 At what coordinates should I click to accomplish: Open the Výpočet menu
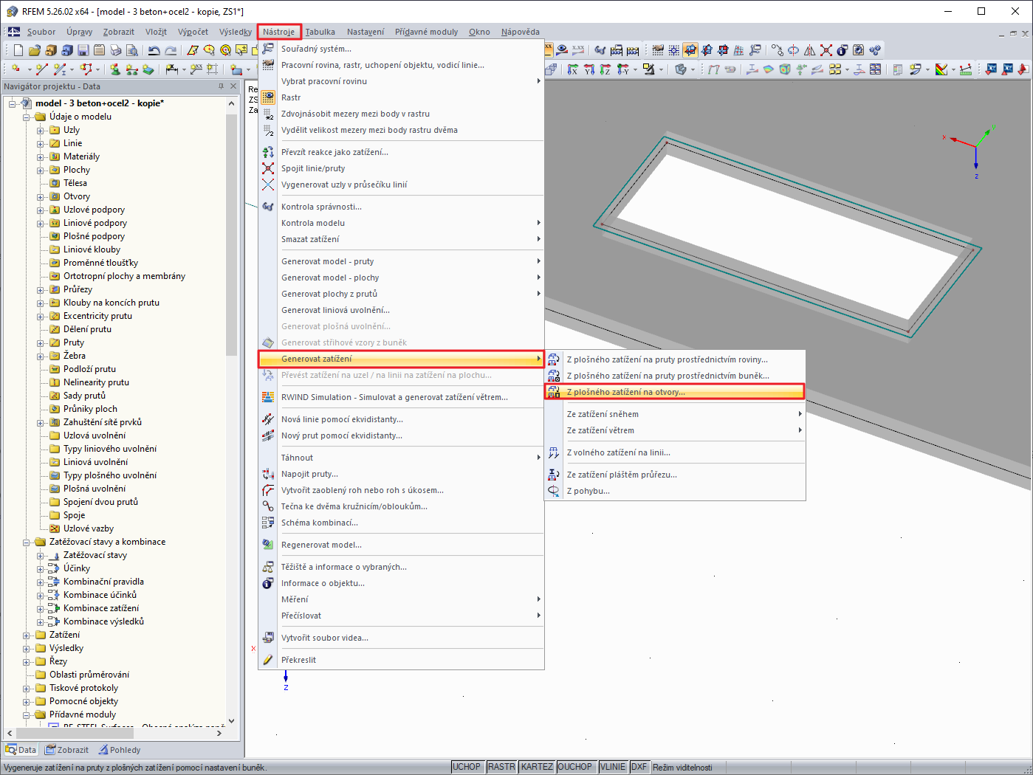pyautogui.click(x=193, y=32)
